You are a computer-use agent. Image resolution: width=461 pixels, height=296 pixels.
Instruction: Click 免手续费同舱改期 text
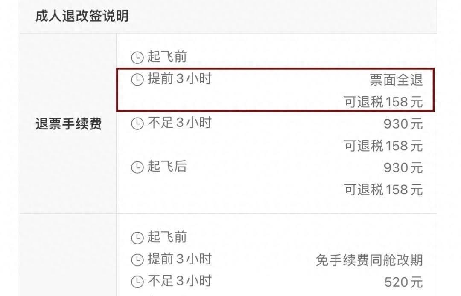click(369, 260)
